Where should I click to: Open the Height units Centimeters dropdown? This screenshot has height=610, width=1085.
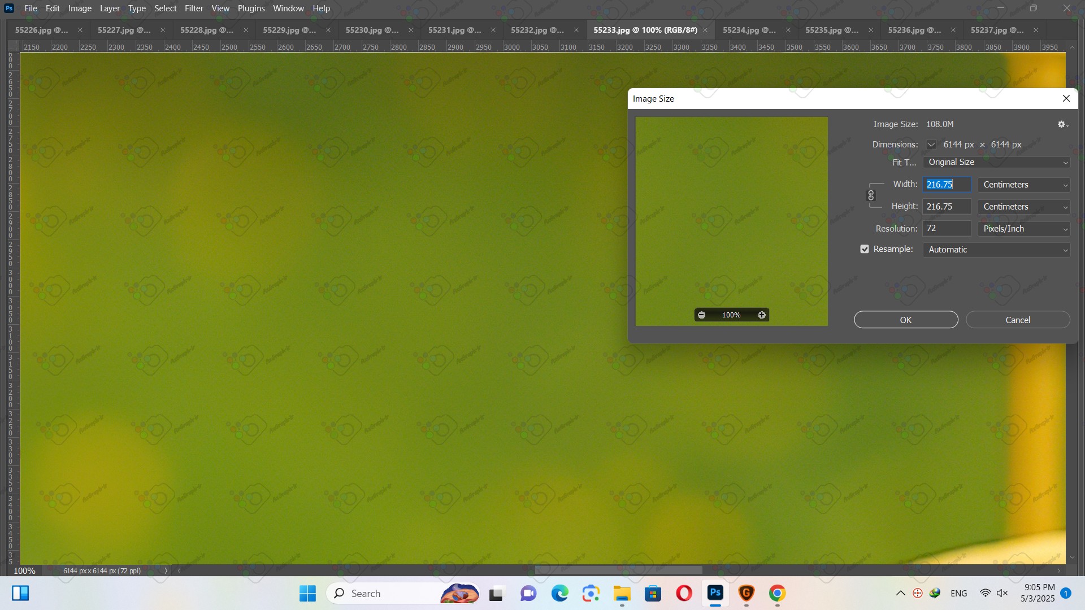click(1024, 207)
